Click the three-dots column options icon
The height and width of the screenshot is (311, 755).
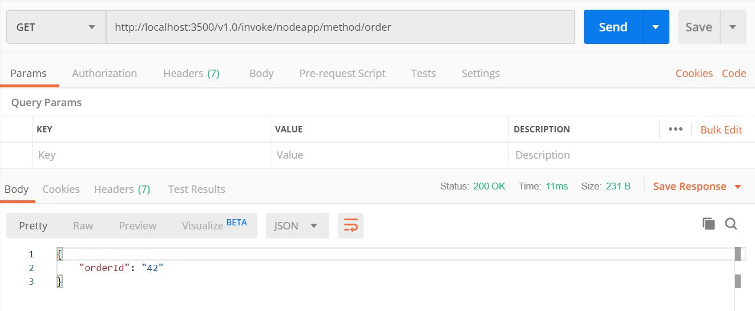(675, 129)
